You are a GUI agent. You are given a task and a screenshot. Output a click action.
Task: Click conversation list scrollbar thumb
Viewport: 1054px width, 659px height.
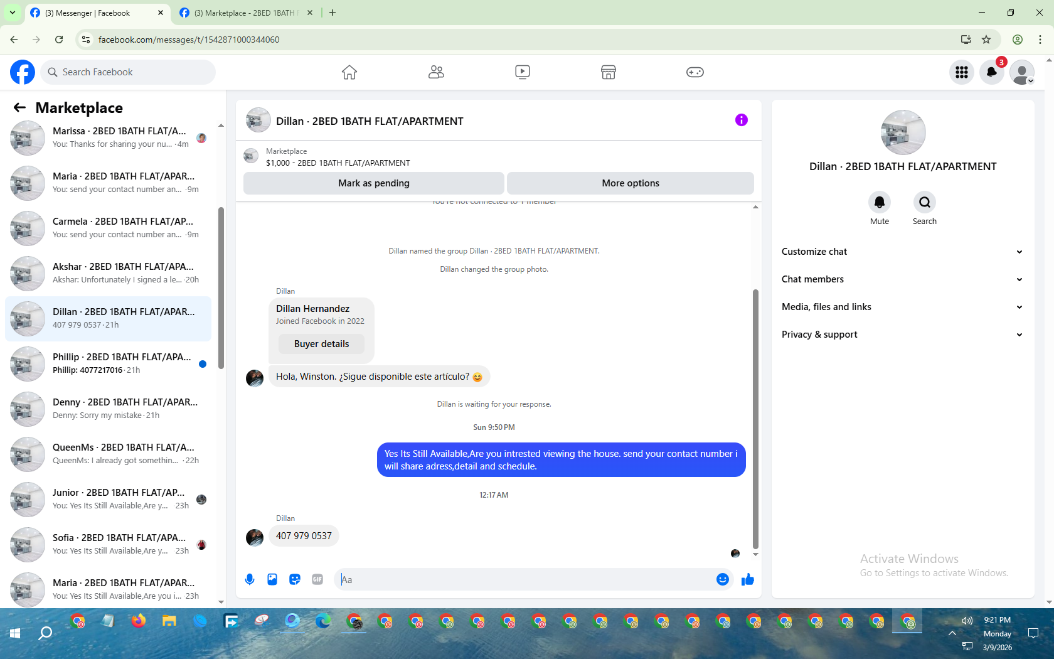click(x=221, y=287)
